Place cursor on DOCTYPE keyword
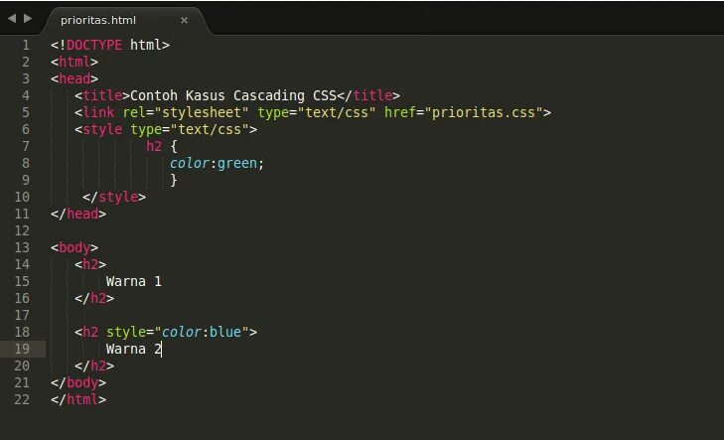This screenshot has height=440, width=724. pos(94,46)
